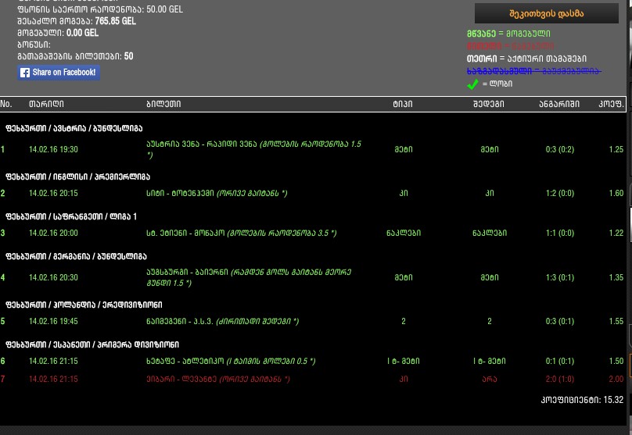Click Share on Facebook button
The image size is (632, 435).
point(59,73)
